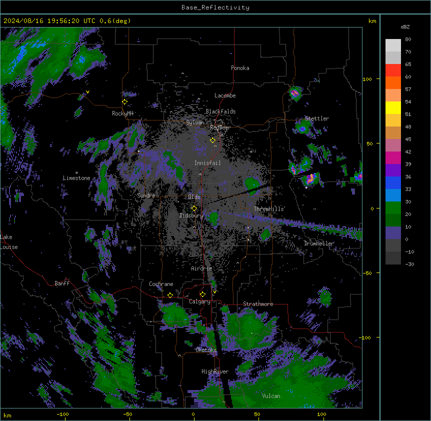
Task: Click the Sylvan town label
Action: point(195,122)
